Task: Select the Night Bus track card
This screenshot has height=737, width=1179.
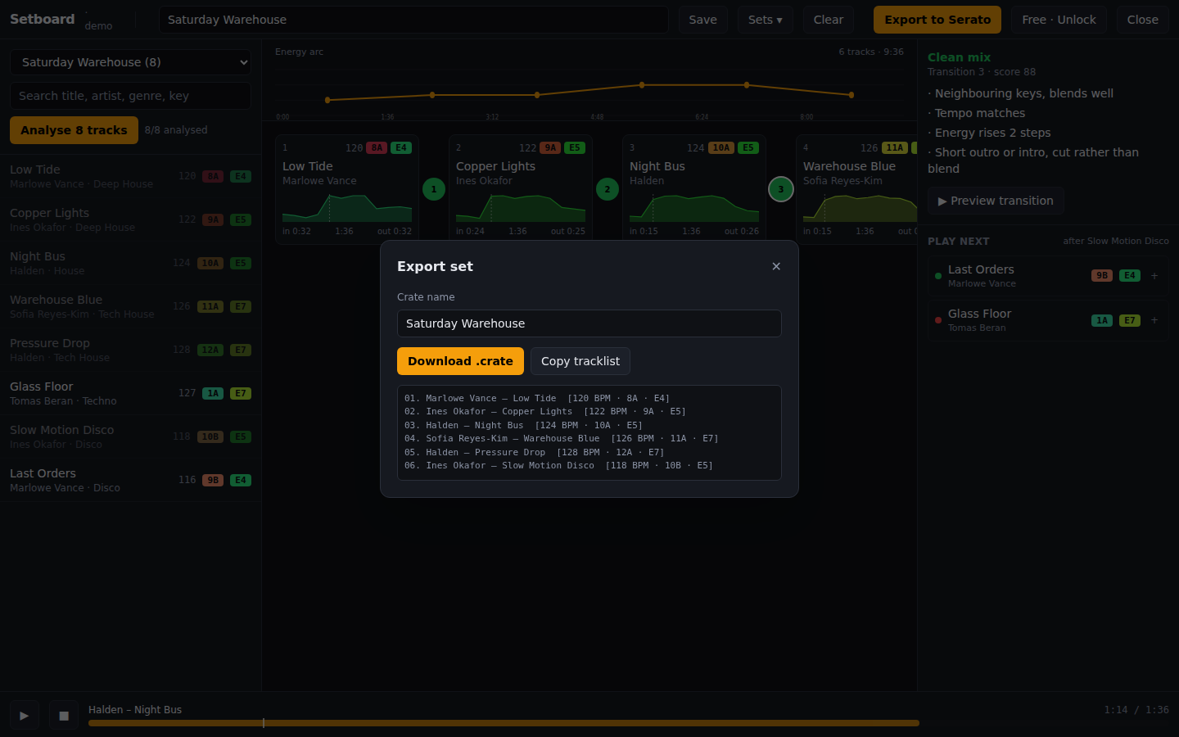Action: 694,189
